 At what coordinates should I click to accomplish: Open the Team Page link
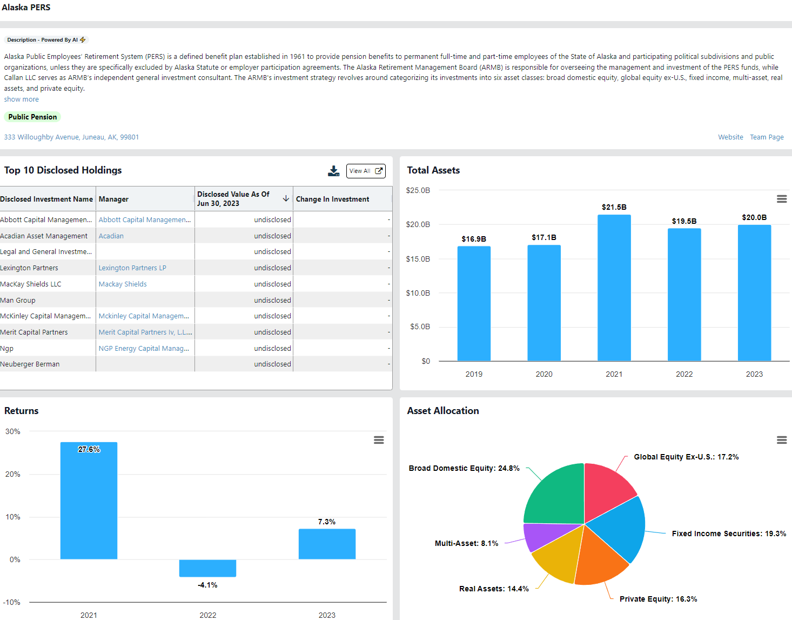[767, 137]
